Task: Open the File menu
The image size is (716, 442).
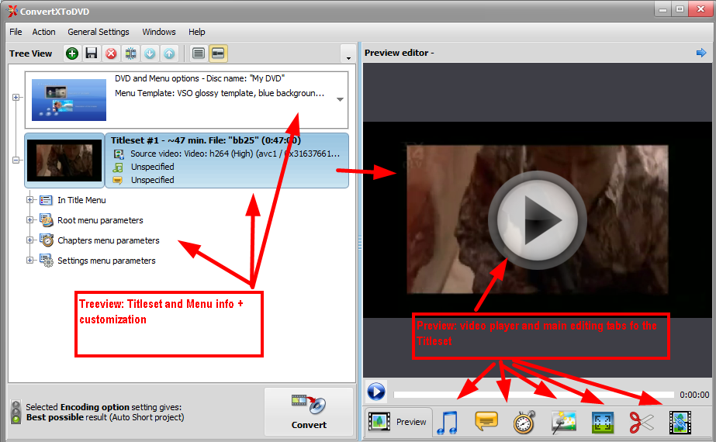Action: point(16,32)
